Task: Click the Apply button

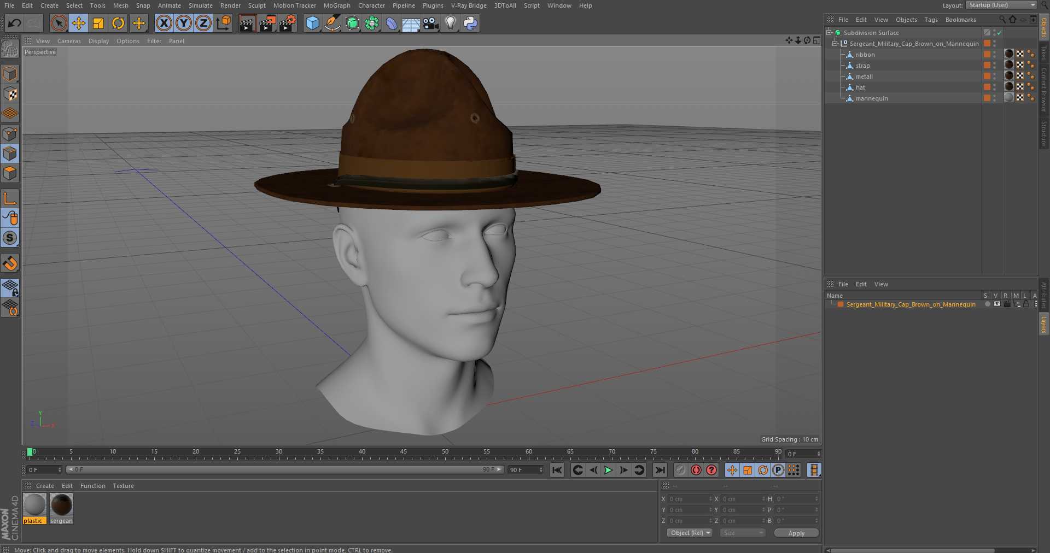Action: click(x=796, y=533)
